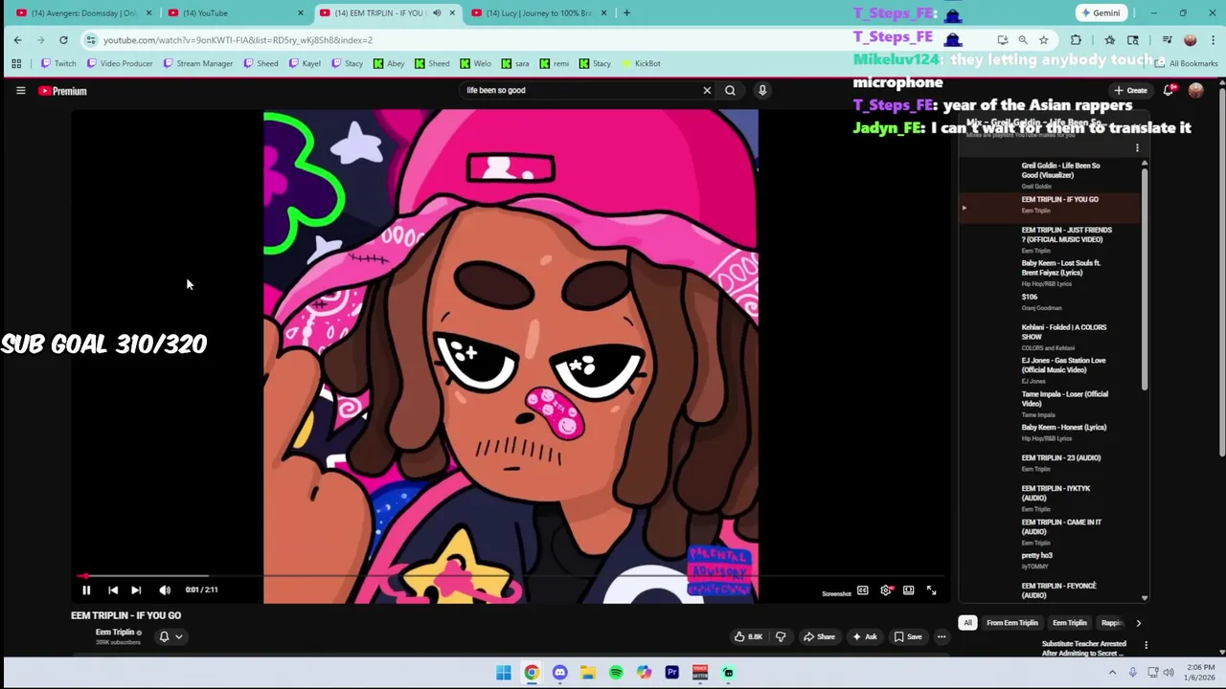Screen dimensions: 1226x689
Task: Open the Gemini button in Chrome
Action: pyautogui.click(x=1101, y=13)
